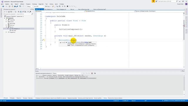This screenshot has height=106, width=188.
Task: Expand the Form1.cs tree node
Action: [x=6, y=25]
